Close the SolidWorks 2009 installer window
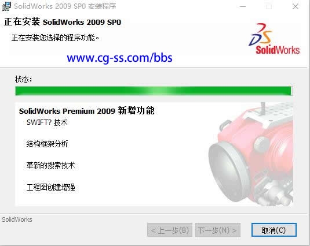 296,6
